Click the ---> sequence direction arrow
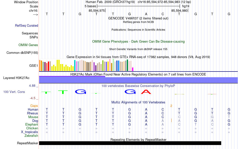Viewport: 238px width, 149px height. [36, 14]
